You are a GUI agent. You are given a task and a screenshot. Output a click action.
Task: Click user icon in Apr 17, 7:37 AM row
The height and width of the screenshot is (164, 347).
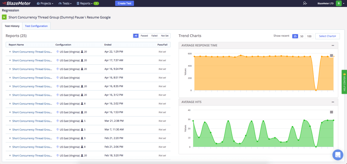pyautogui.click(x=82, y=60)
